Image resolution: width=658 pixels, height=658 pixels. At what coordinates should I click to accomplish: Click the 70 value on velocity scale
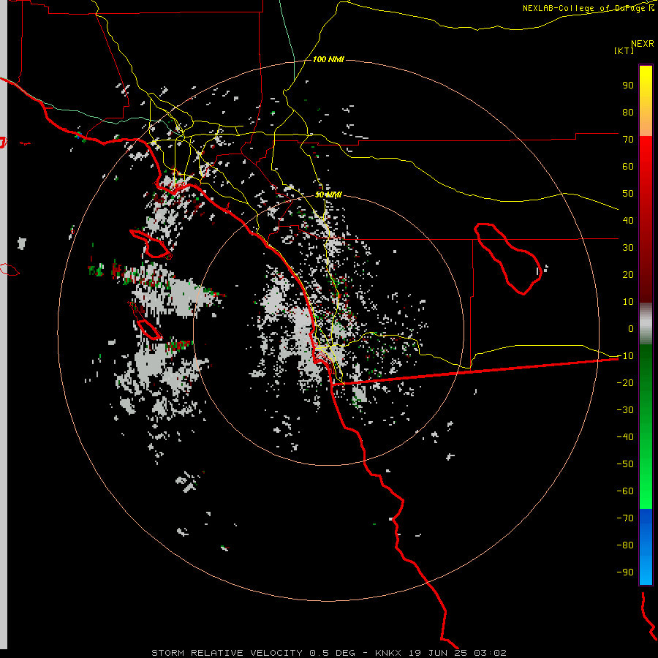(628, 140)
